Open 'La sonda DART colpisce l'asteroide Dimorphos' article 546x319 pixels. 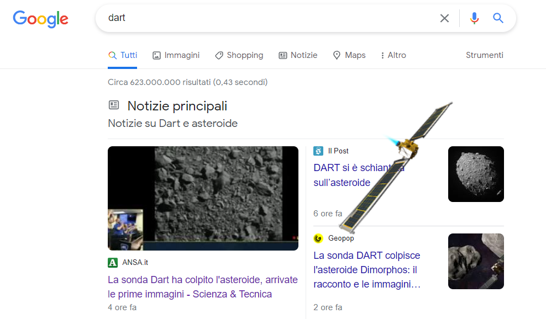point(367,270)
